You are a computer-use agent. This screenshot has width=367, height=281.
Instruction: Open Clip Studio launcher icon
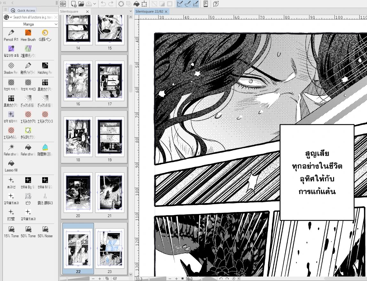(63, 4)
